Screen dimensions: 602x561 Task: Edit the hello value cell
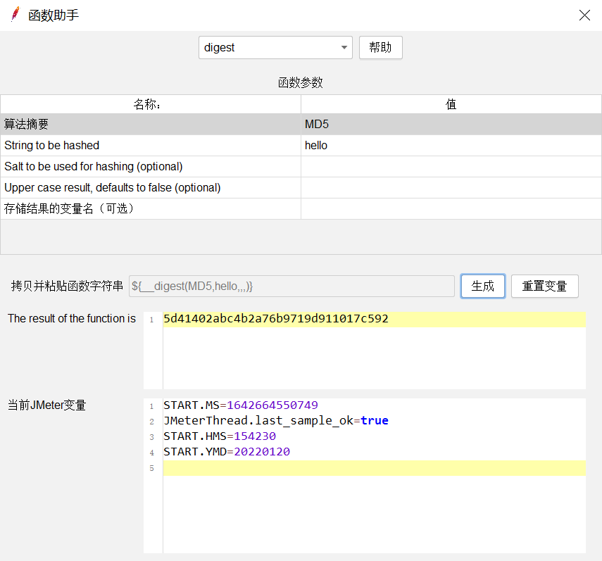pyautogui.click(x=451, y=146)
